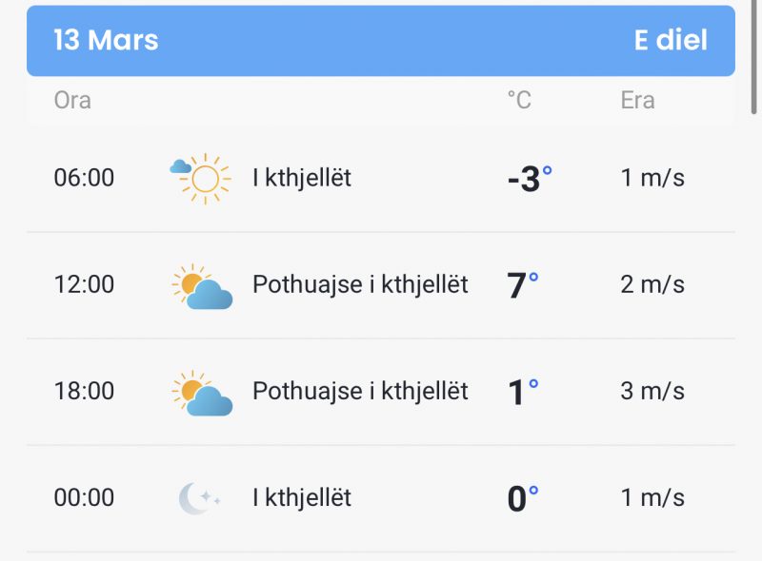
Task: Select the 06:00 time entry
Action: click(x=84, y=178)
